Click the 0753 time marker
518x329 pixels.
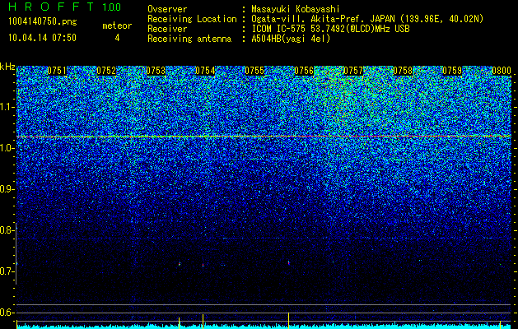pos(156,71)
